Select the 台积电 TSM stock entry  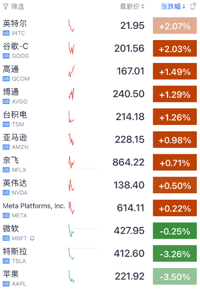tap(100, 117)
